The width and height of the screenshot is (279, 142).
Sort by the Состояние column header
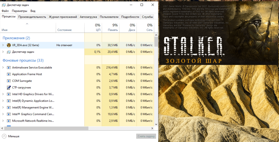[x=70, y=28]
